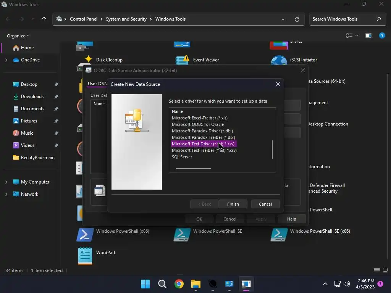391x293 pixels.
Task: Click in the Search Windows Tools field
Action: [x=347, y=19]
